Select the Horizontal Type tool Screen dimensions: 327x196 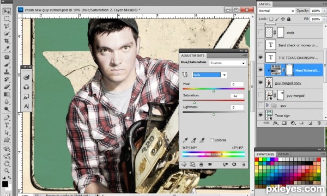[7, 125]
